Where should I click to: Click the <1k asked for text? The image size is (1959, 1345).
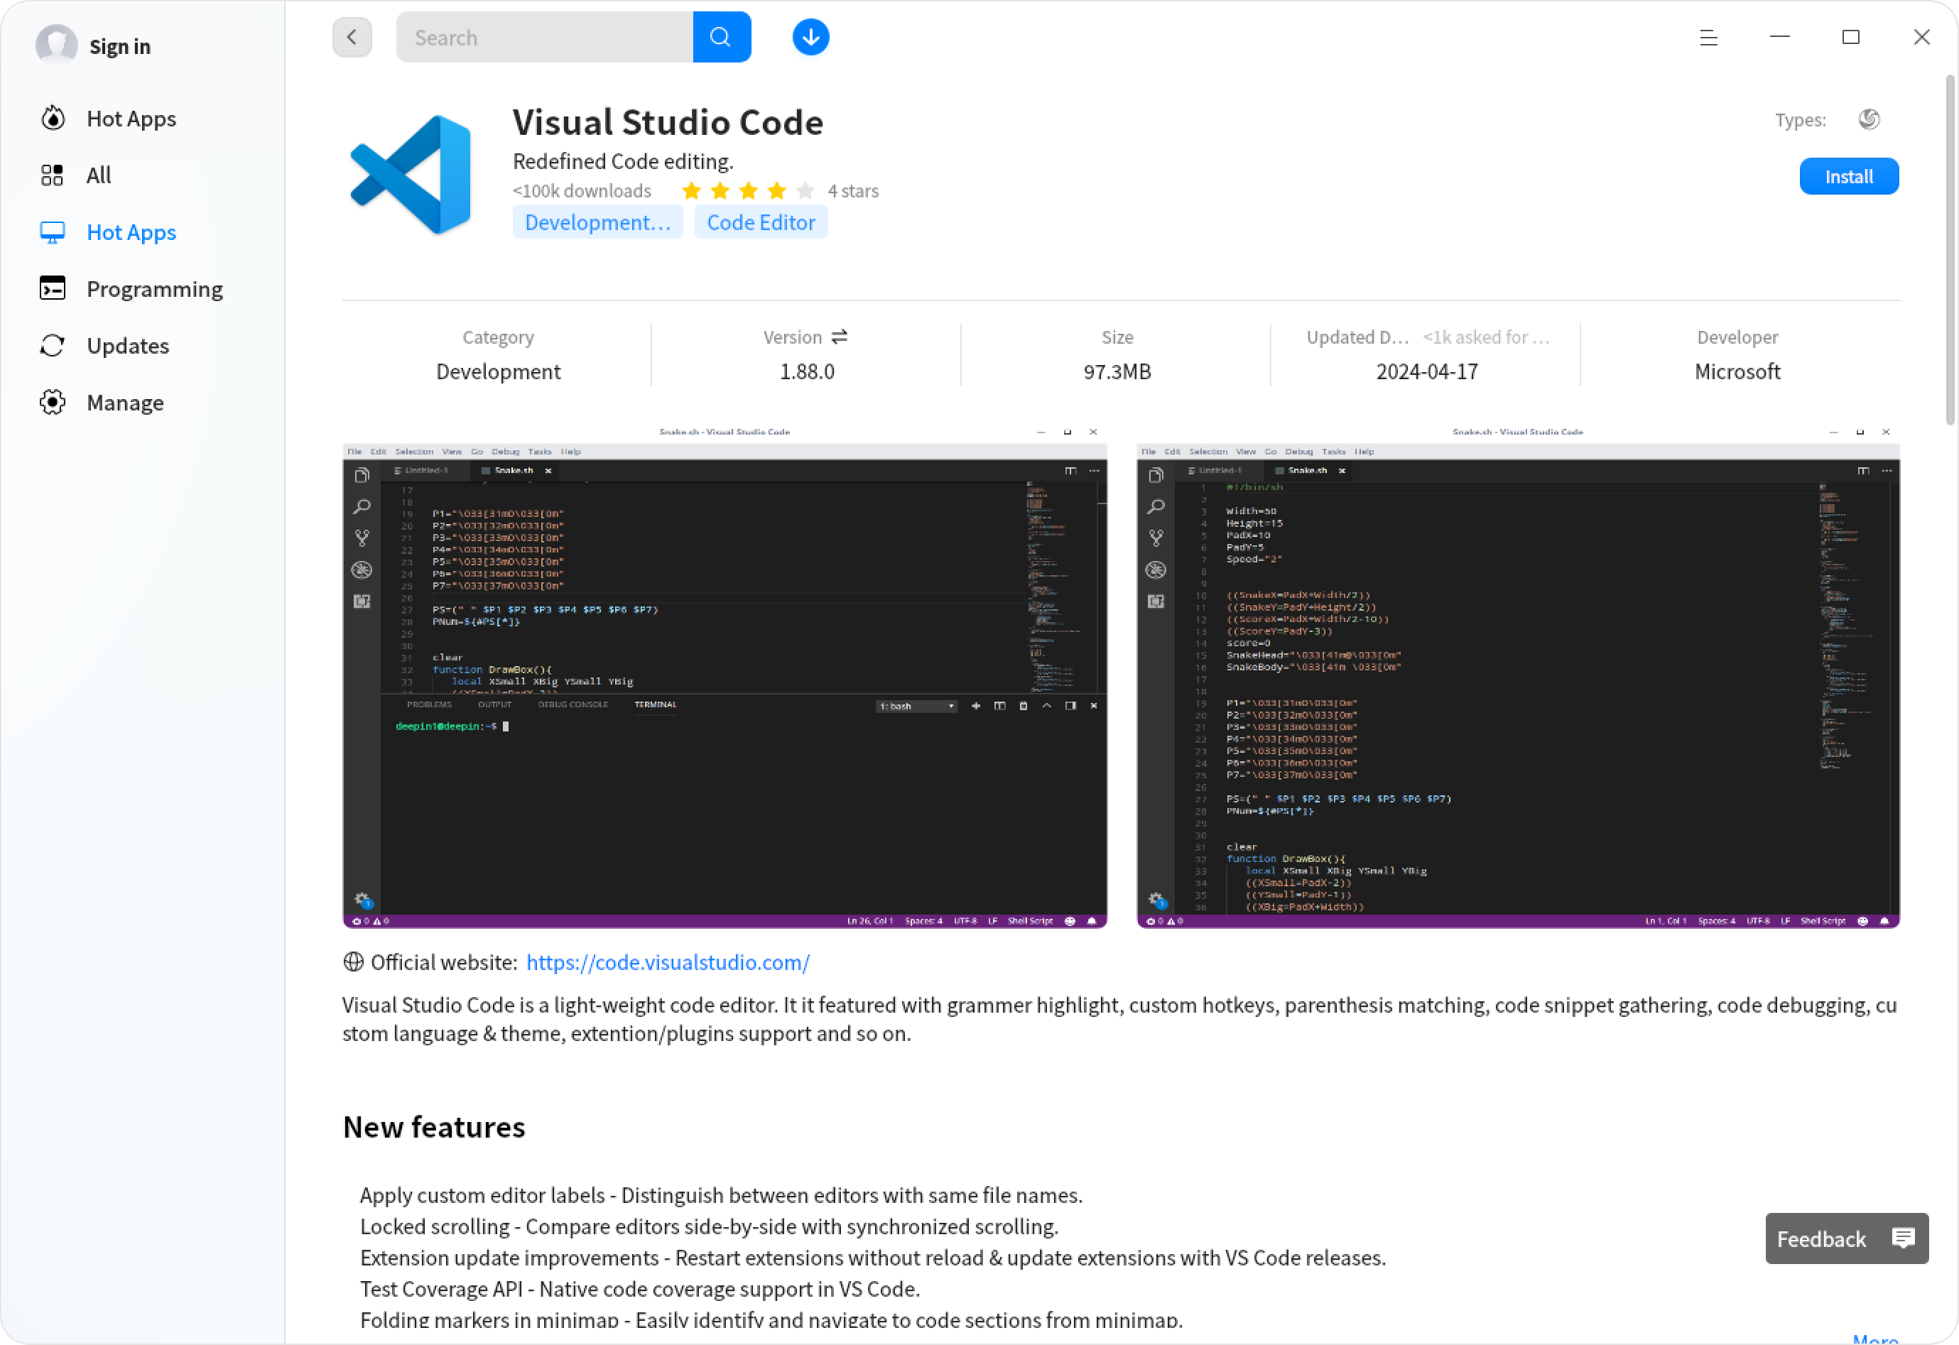pyautogui.click(x=1486, y=337)
